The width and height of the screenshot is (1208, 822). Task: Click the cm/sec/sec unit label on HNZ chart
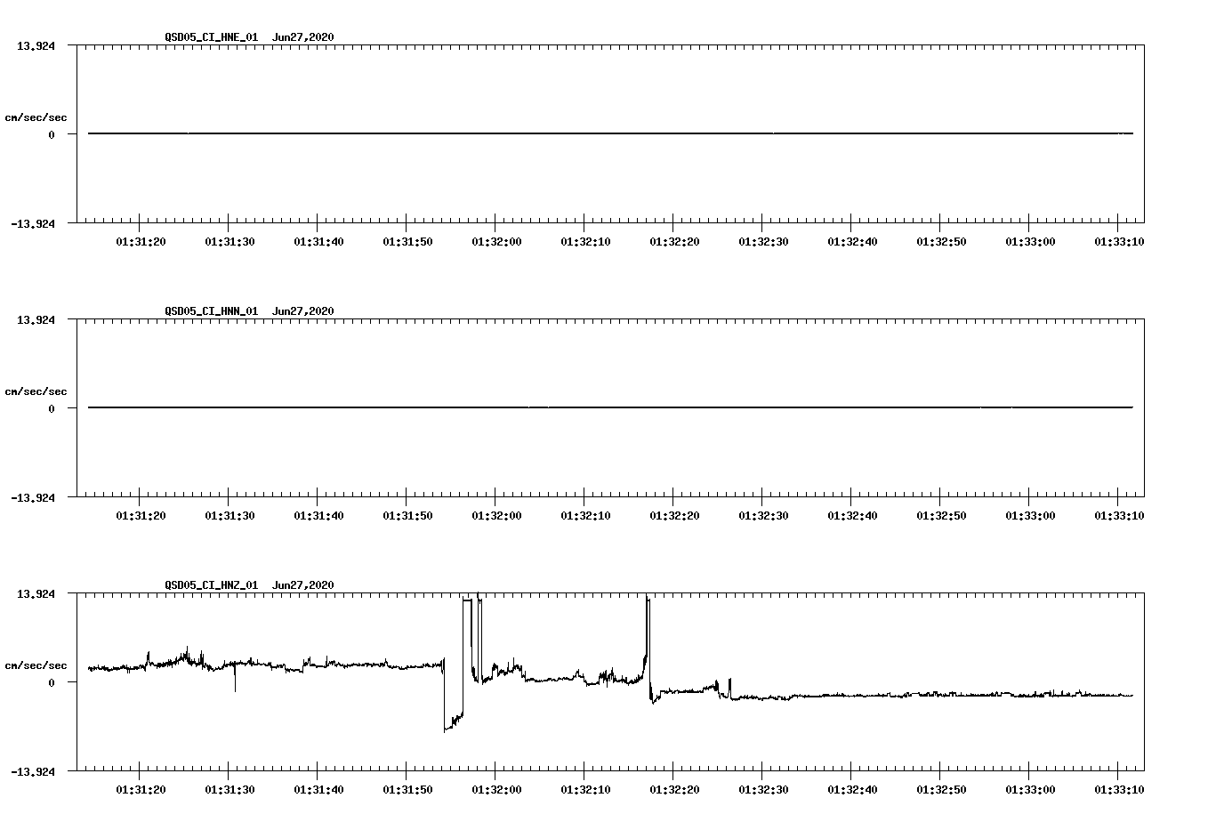[36, 665]
